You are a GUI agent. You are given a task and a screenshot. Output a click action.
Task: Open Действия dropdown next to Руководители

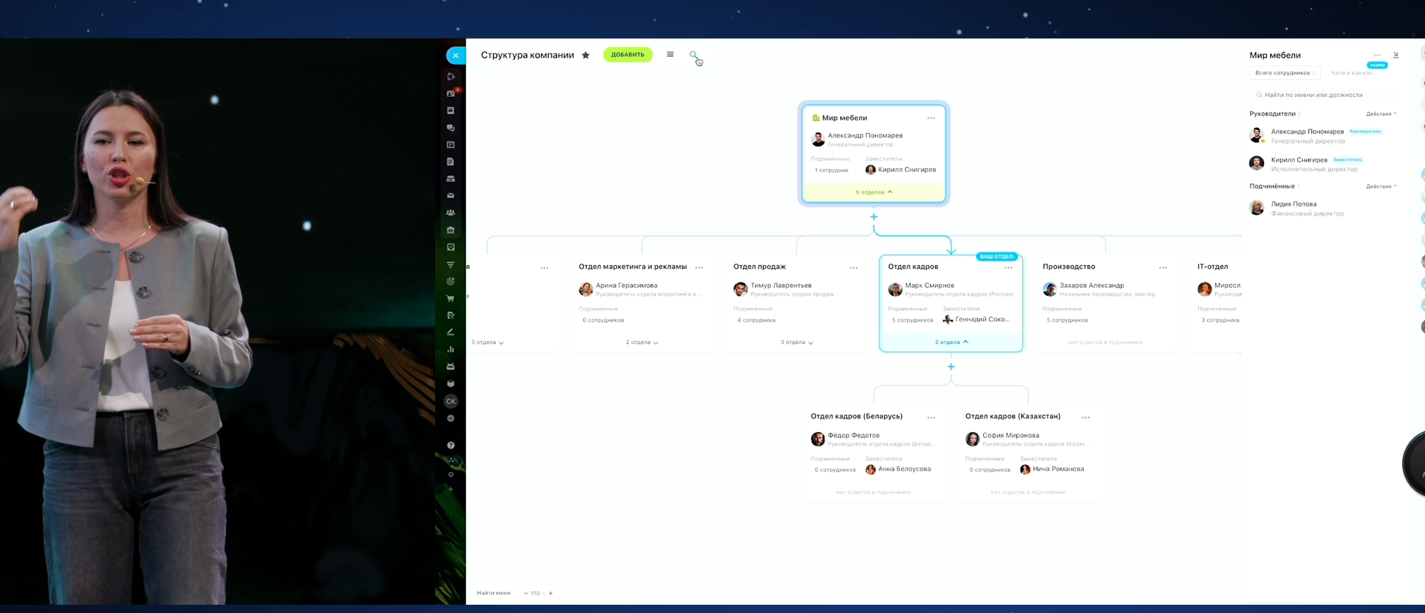click(1381, 114)
